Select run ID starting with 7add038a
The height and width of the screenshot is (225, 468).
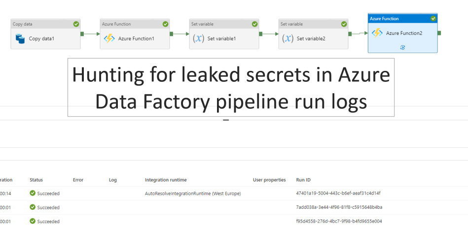339,207
